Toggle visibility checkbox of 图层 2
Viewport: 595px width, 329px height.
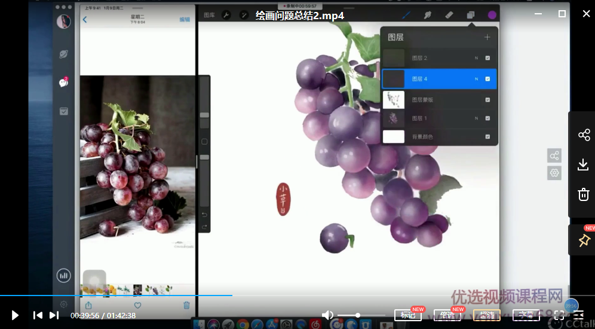(487, 58)
